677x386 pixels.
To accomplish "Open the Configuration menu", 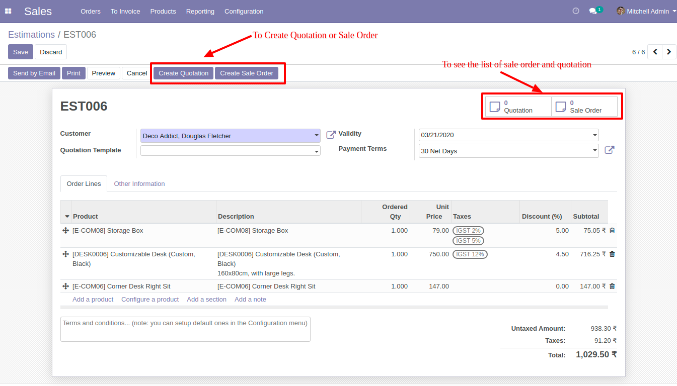I will (x=244, y=11).
